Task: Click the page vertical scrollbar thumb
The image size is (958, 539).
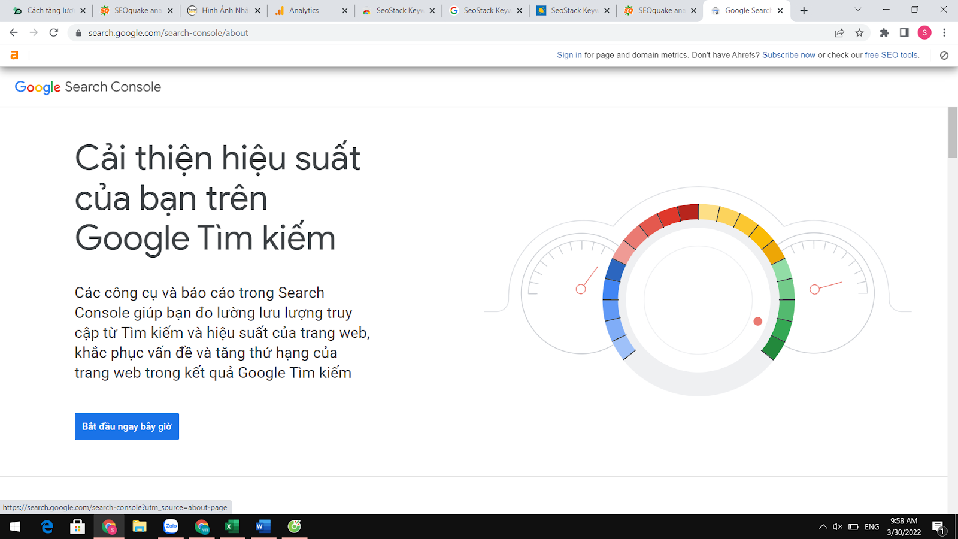Action: pyautogui.click(x=953, y=133)
